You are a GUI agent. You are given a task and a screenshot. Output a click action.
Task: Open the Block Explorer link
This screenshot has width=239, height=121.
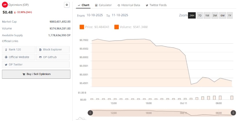click(52, 49)
